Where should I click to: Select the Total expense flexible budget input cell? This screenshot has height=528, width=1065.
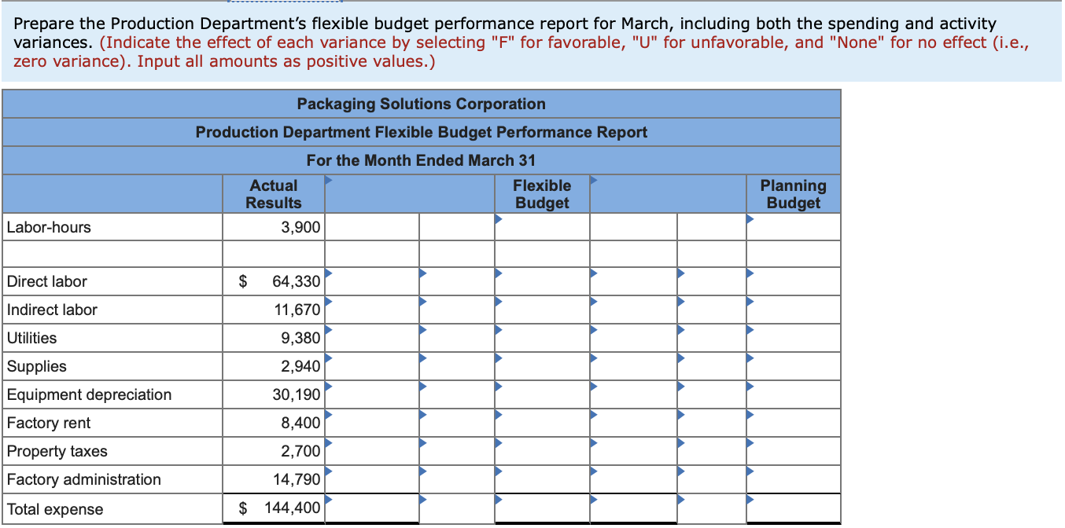coord(543,509)
